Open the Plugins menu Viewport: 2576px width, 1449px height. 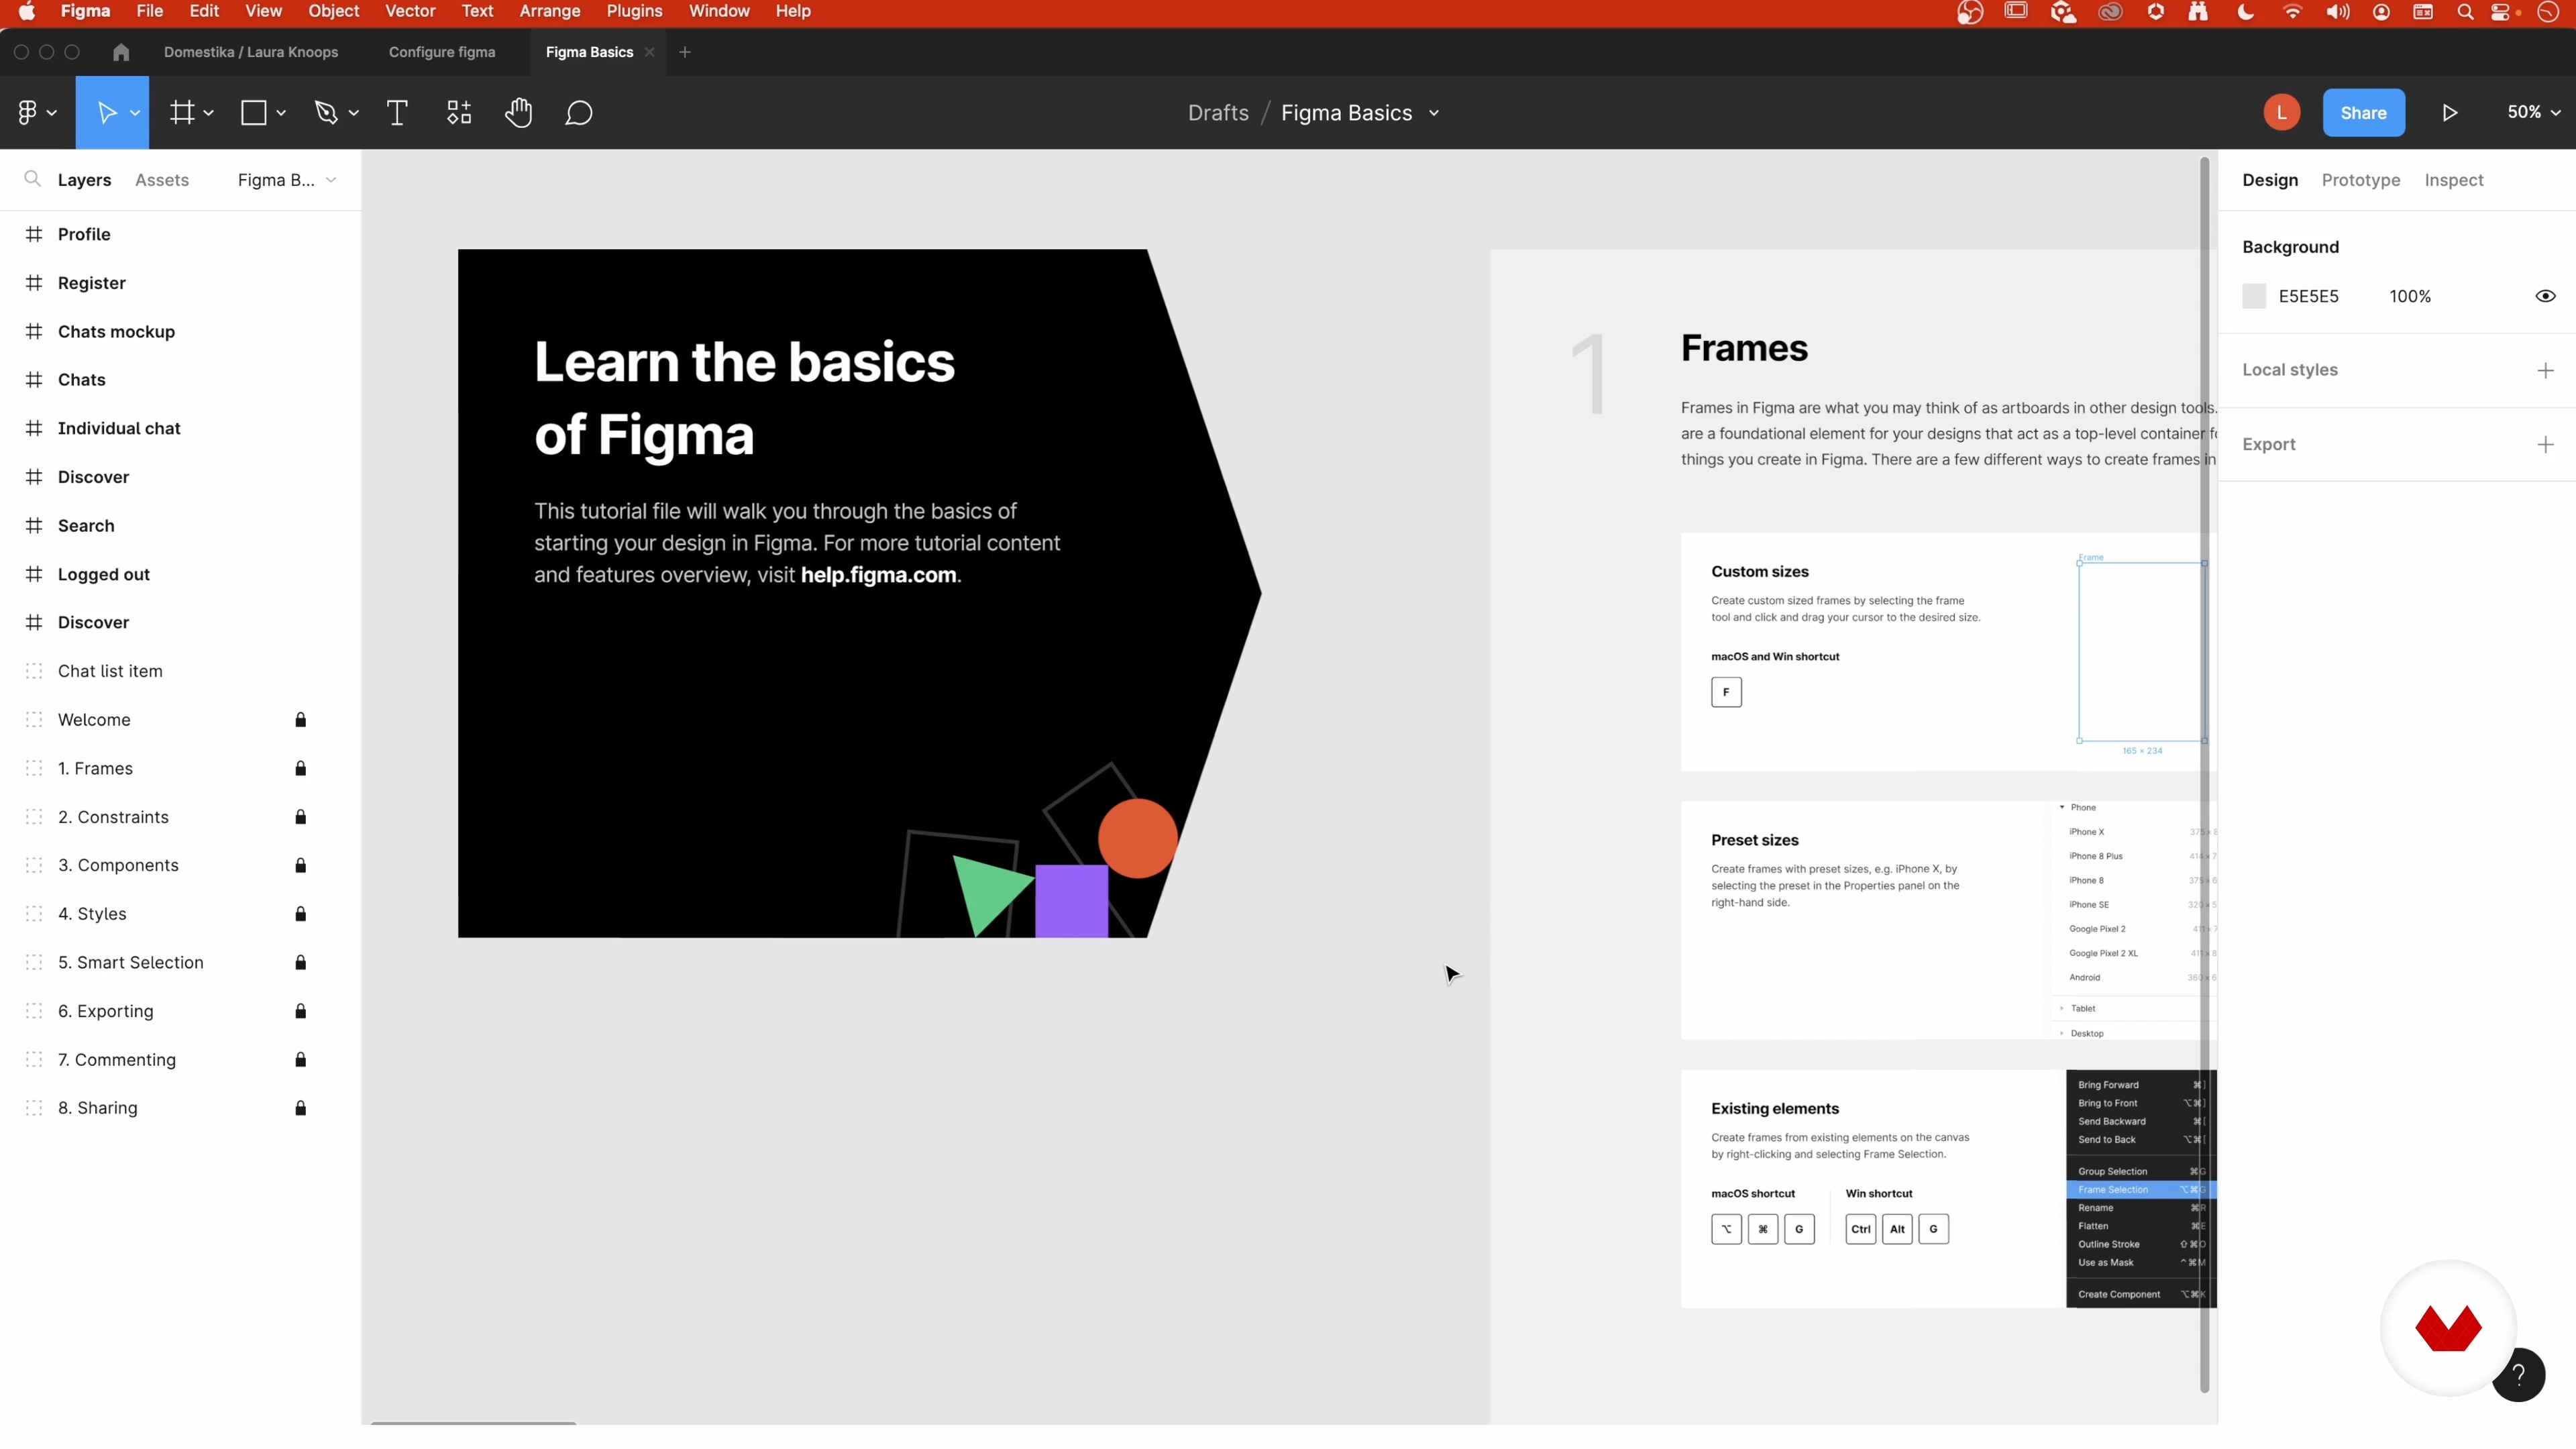634,11
